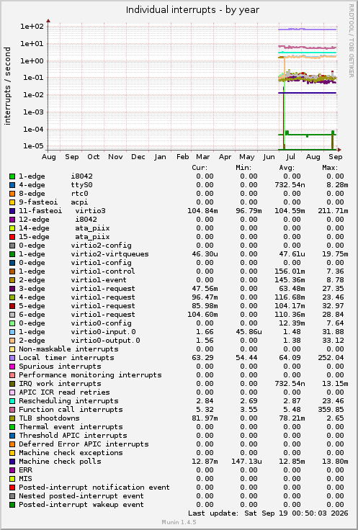Click the lavender swatch for Local timer interrupts
358x530 pixels.
click(12, 358)
